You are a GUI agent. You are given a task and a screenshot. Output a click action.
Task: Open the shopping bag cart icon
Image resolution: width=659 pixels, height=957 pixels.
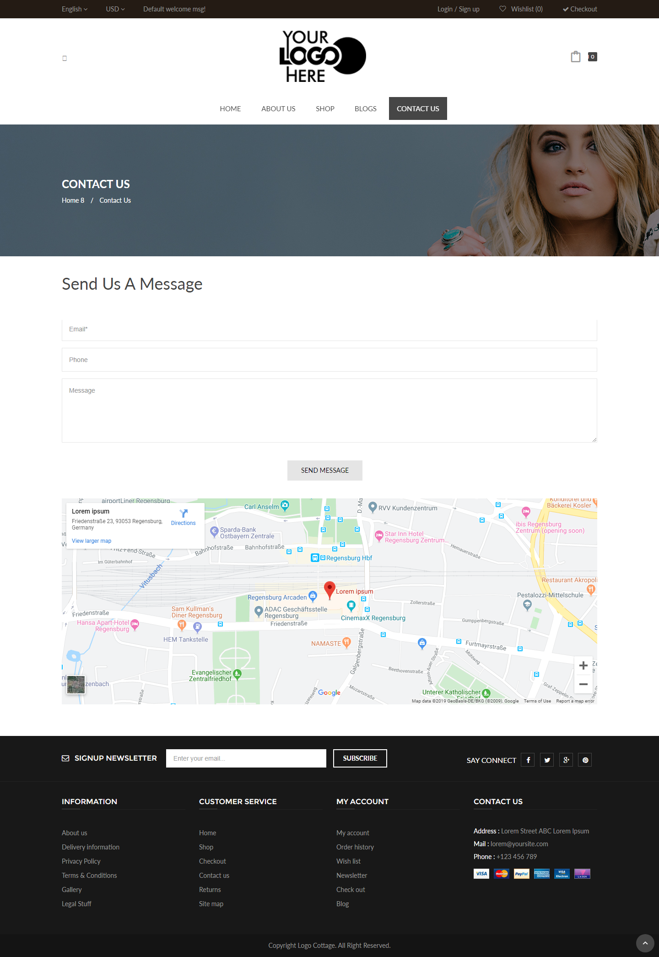point(576,57)
